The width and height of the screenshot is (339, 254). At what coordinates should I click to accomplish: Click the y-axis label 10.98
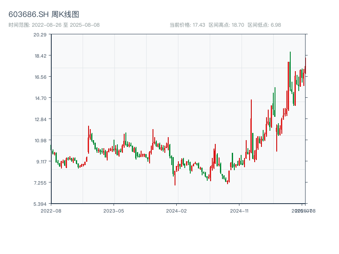pyautogui.click(x=40, y=141)
